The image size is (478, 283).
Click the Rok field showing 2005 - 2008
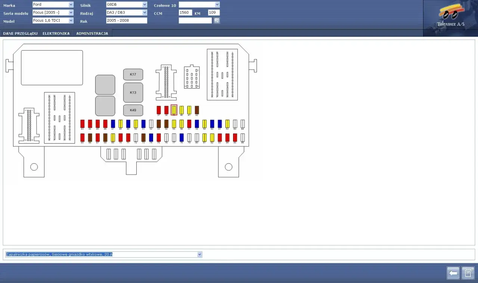pos(127,21)
